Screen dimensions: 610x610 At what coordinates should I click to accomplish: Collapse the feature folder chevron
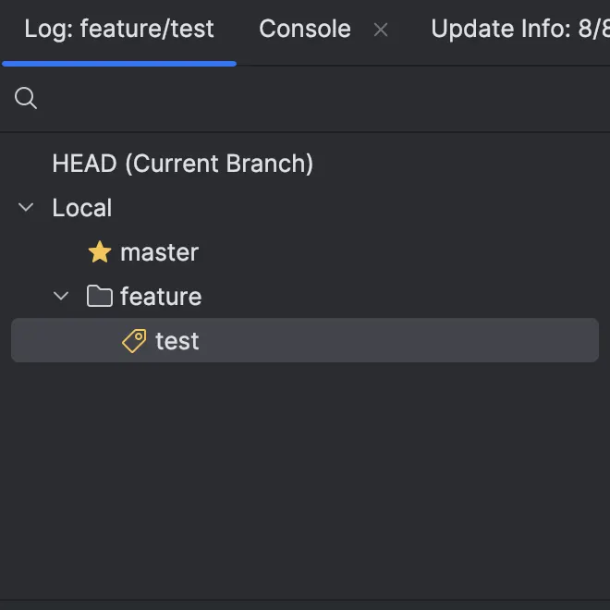61,297
